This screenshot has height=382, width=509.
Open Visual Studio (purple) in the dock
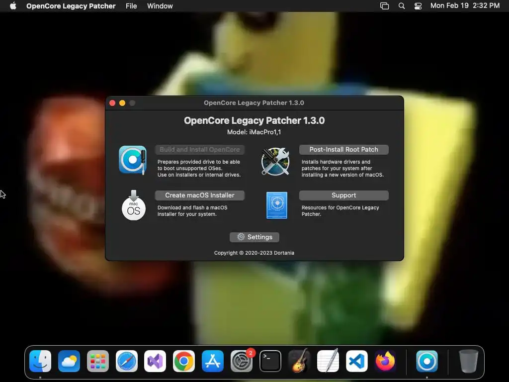[155, 361]
